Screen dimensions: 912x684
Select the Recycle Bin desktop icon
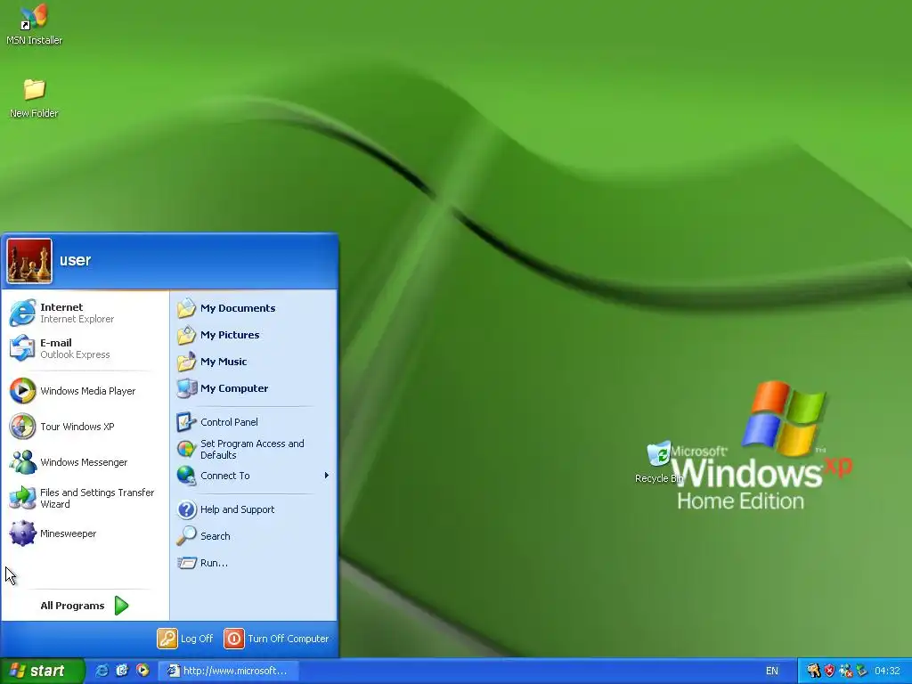pyautogui.click(x=659, y=462)
